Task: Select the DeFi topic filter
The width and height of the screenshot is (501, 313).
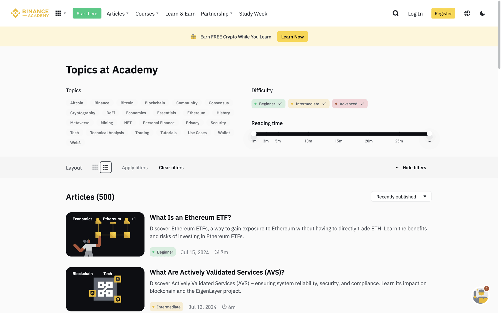Action: (111, 113)
